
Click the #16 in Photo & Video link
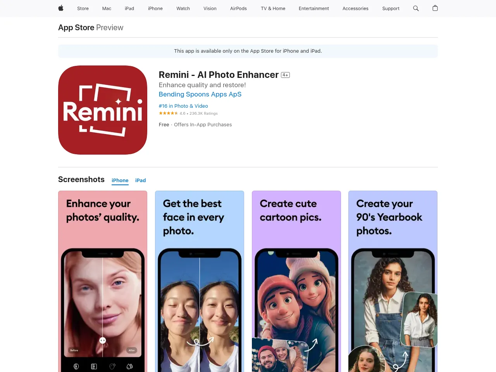(183, 106)
